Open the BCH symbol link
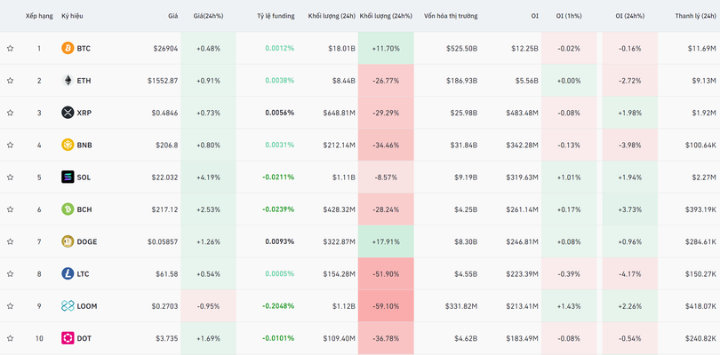The height and width of the screenshot is (355, 720). point(84,209)
